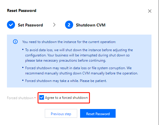Click the Reset Password dialog title
Image resolution: width=159 pixels, height=125 pixels.
point(22,10)
